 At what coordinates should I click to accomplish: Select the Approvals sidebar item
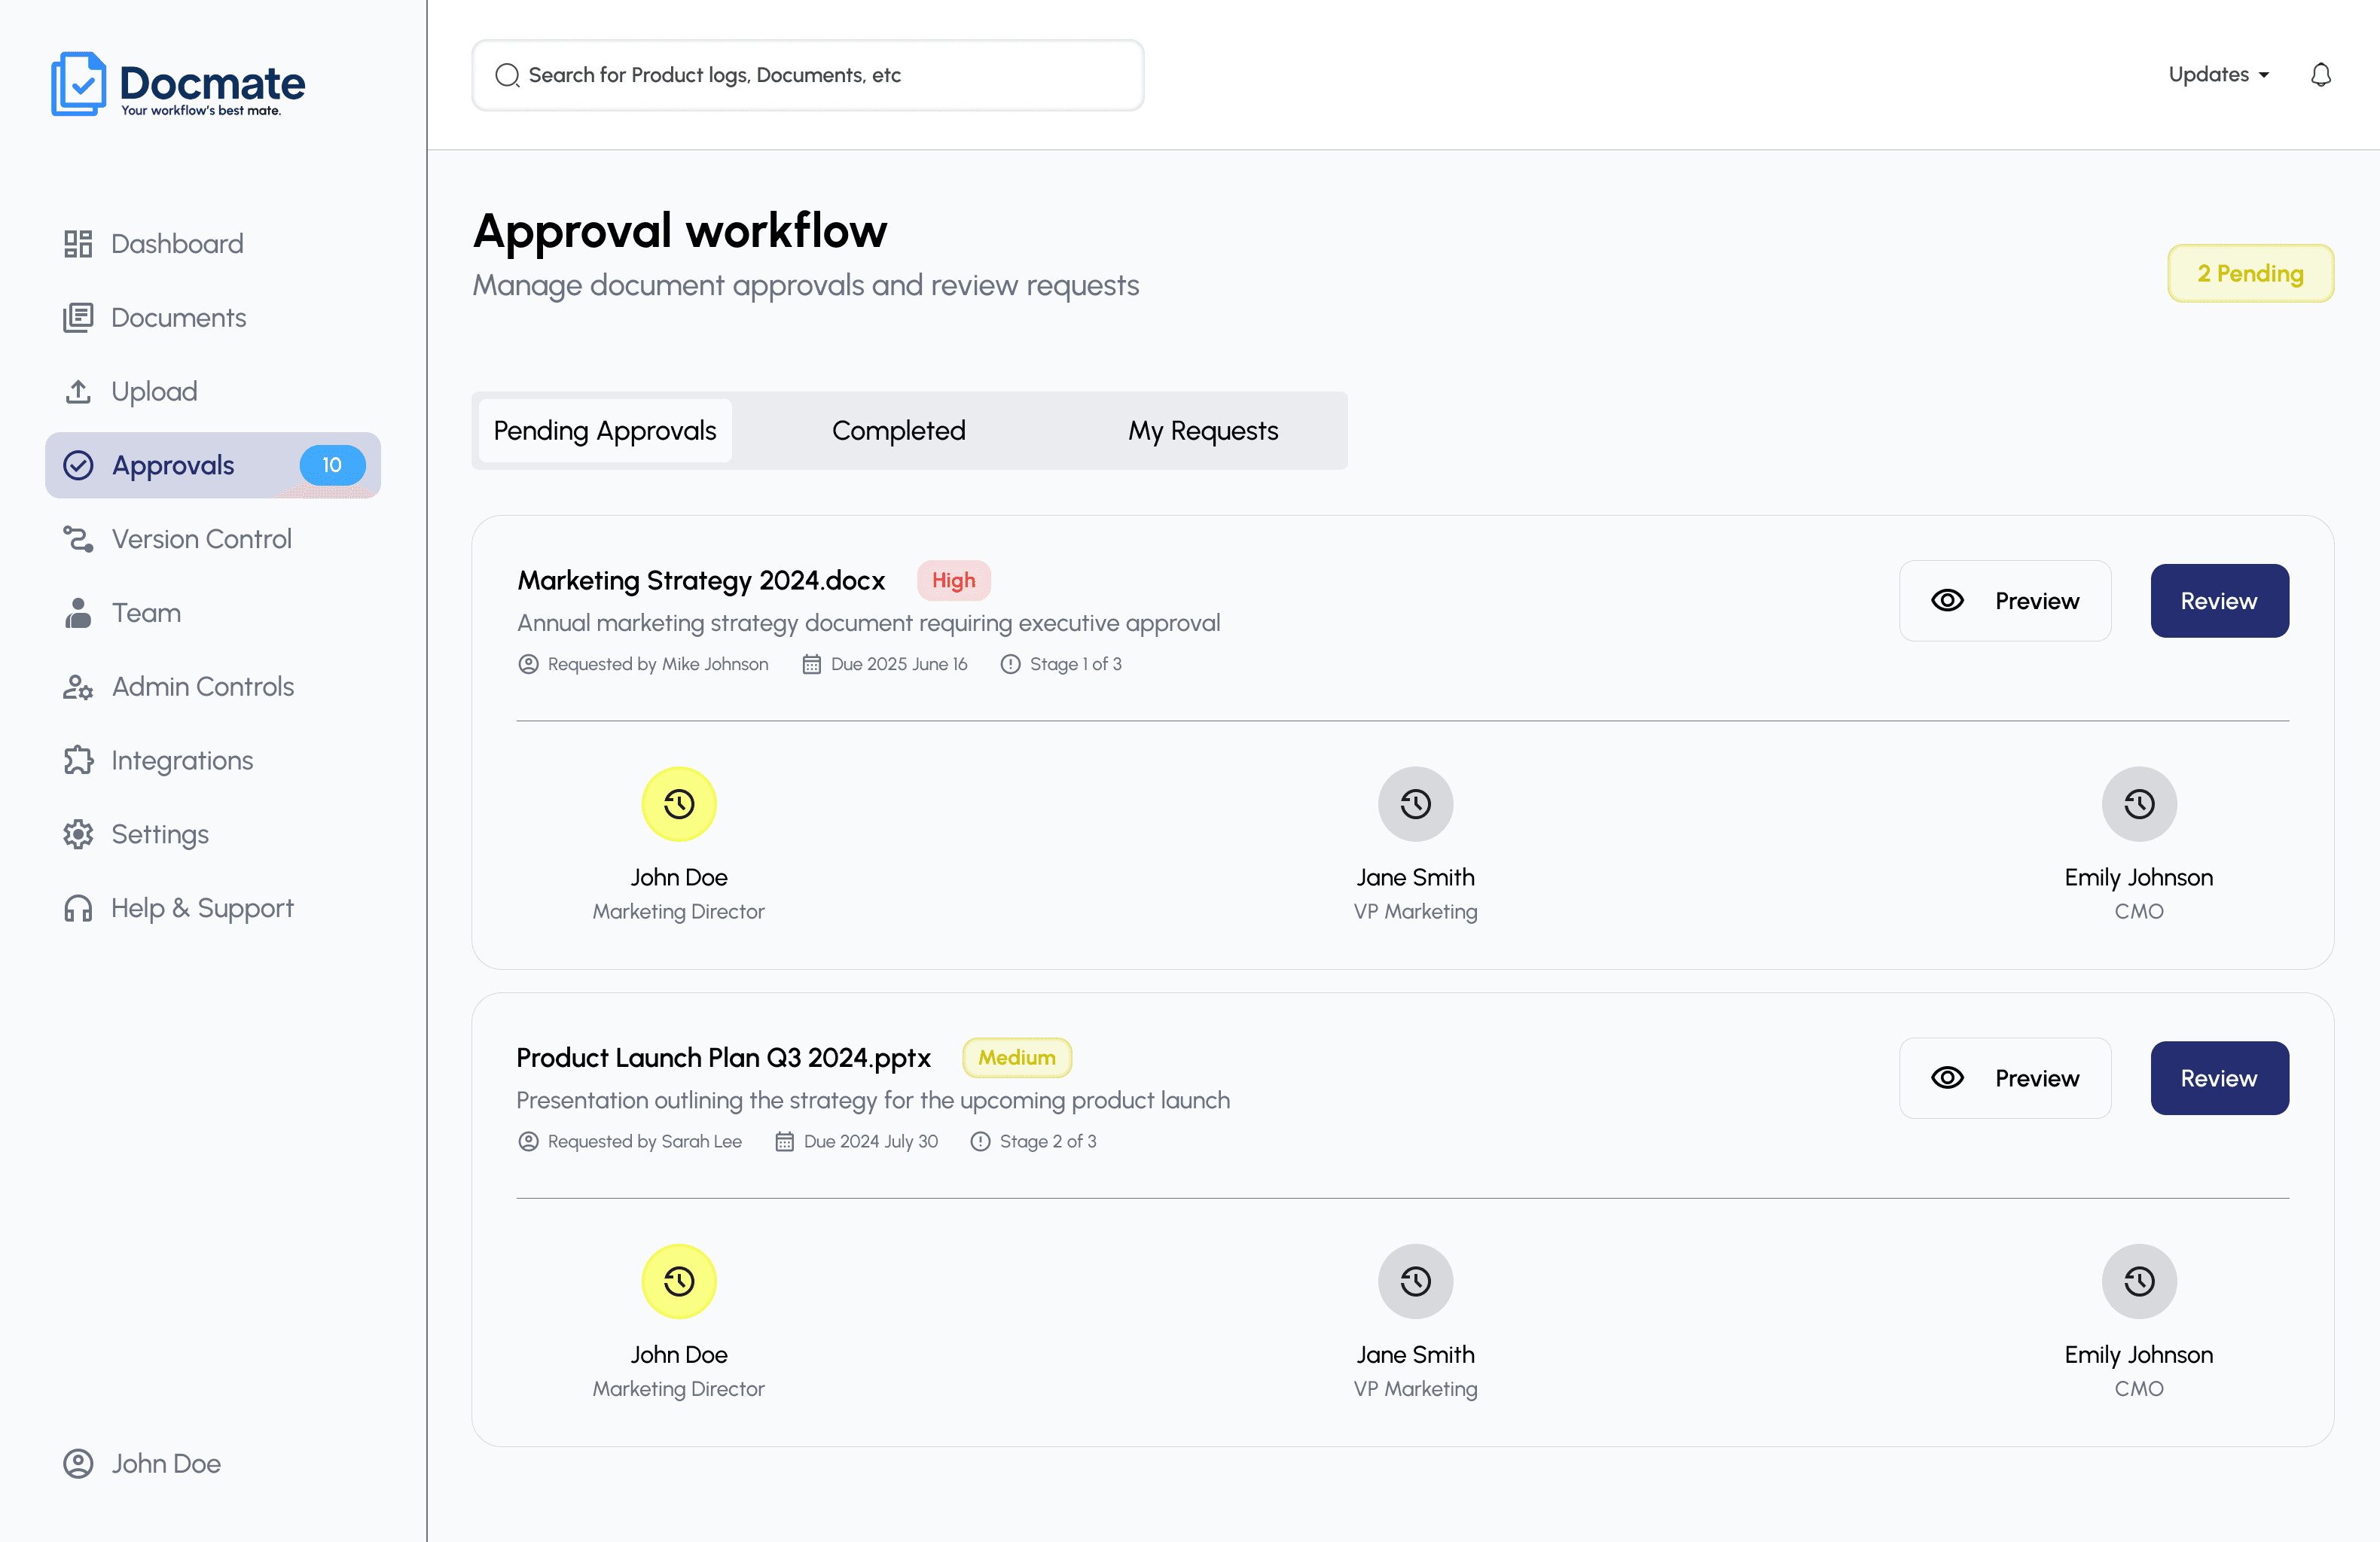[x=213, y=465]
